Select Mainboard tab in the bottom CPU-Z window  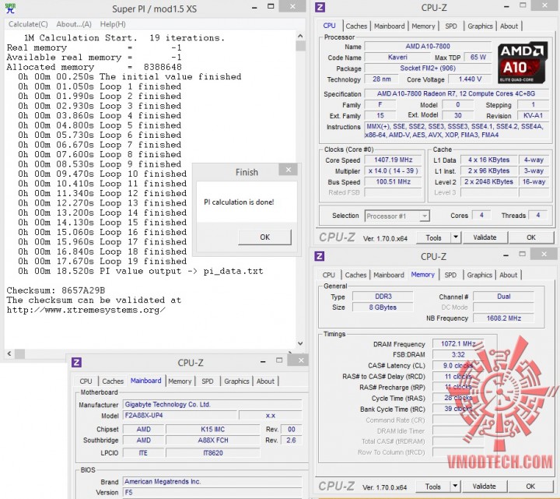click(145, 381)
